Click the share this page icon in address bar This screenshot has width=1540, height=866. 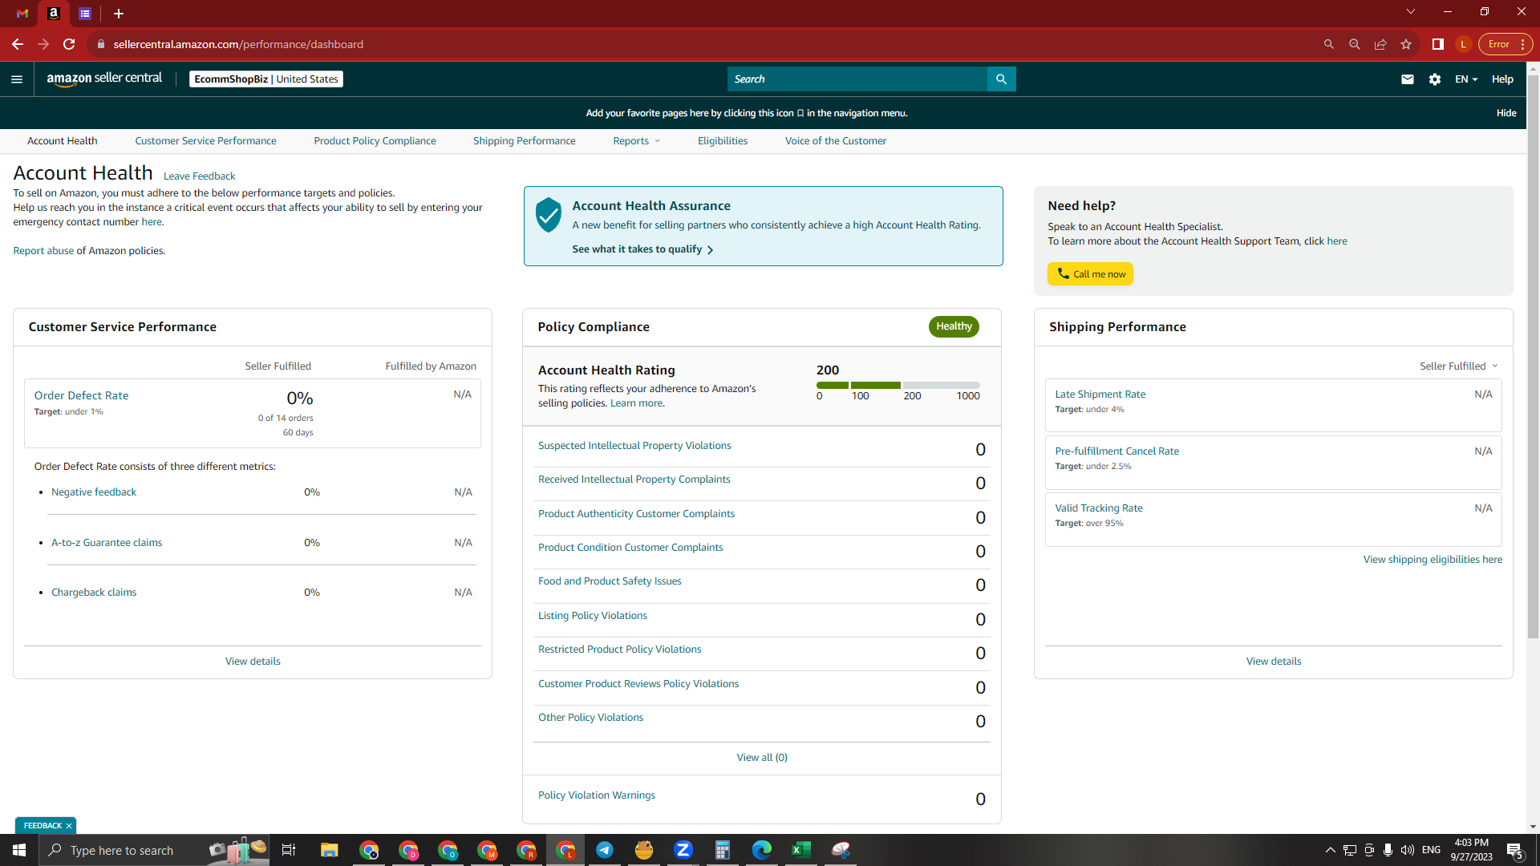1380,44
